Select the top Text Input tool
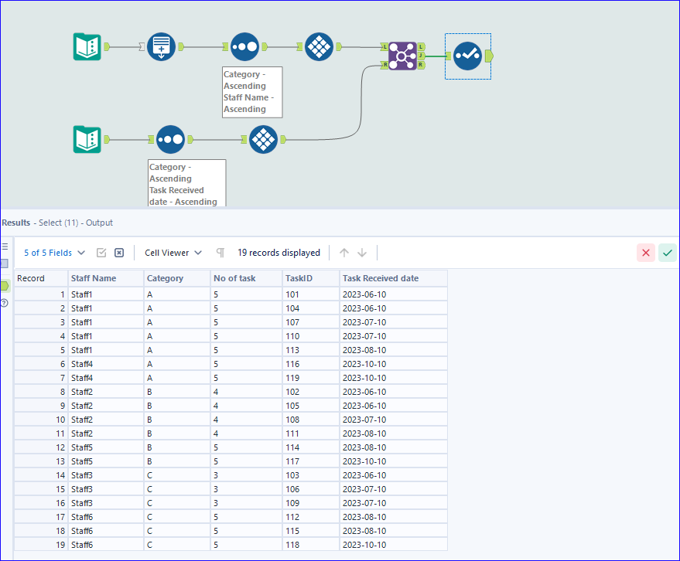680x561 pixels. tap(87, 47)
